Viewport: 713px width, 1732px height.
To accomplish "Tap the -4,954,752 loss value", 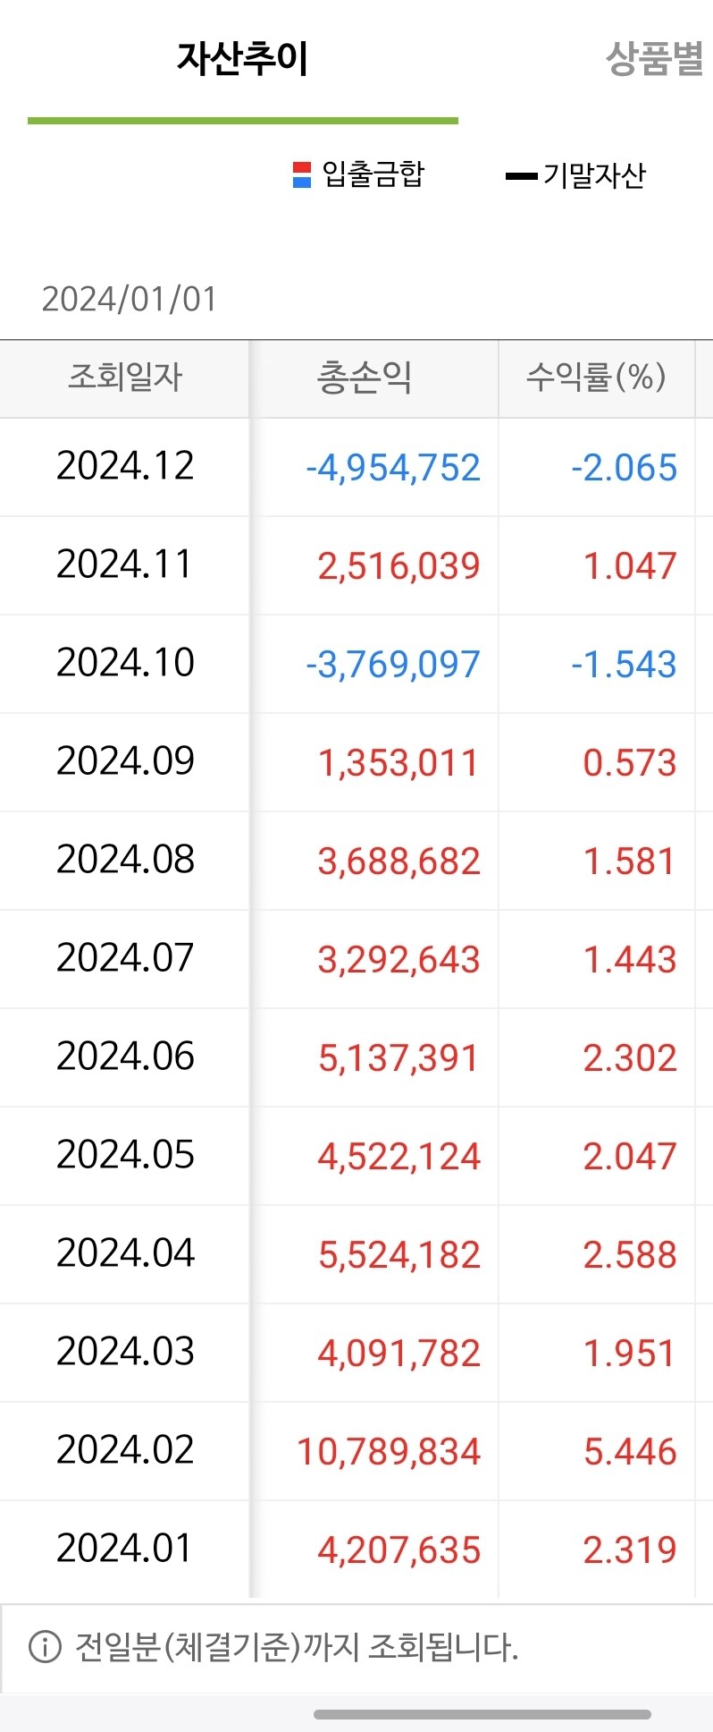I will point(393,468).
